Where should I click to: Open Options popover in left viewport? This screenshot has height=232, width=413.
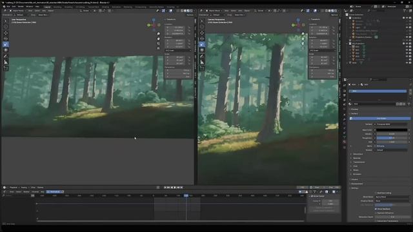190,15
